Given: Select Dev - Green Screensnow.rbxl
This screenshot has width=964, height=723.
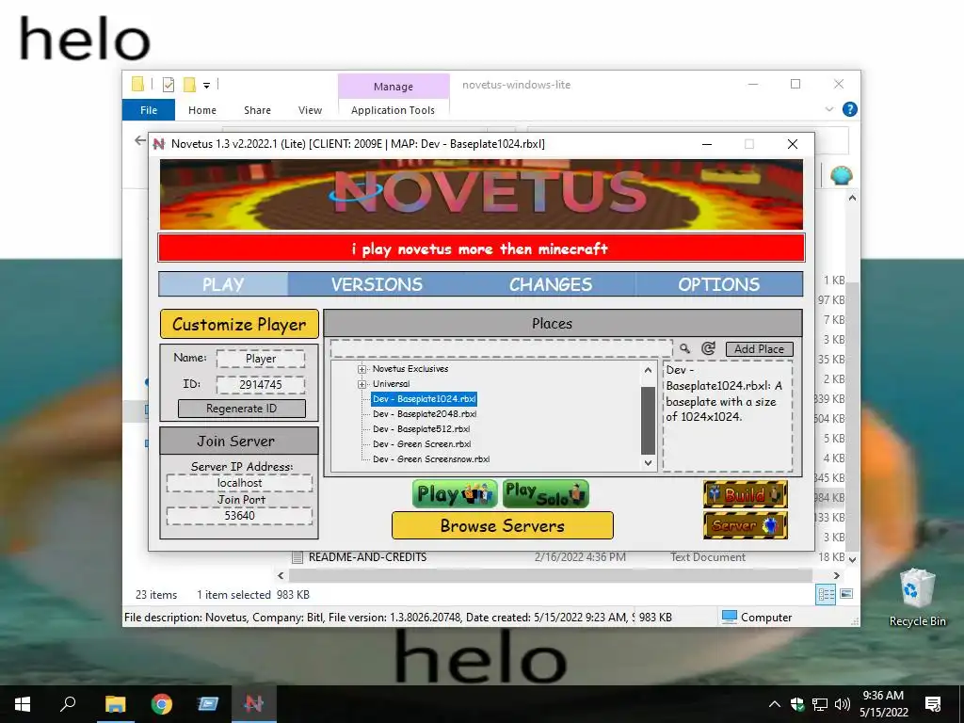Looking at the screenshot, I should click(x=431, y=459).
